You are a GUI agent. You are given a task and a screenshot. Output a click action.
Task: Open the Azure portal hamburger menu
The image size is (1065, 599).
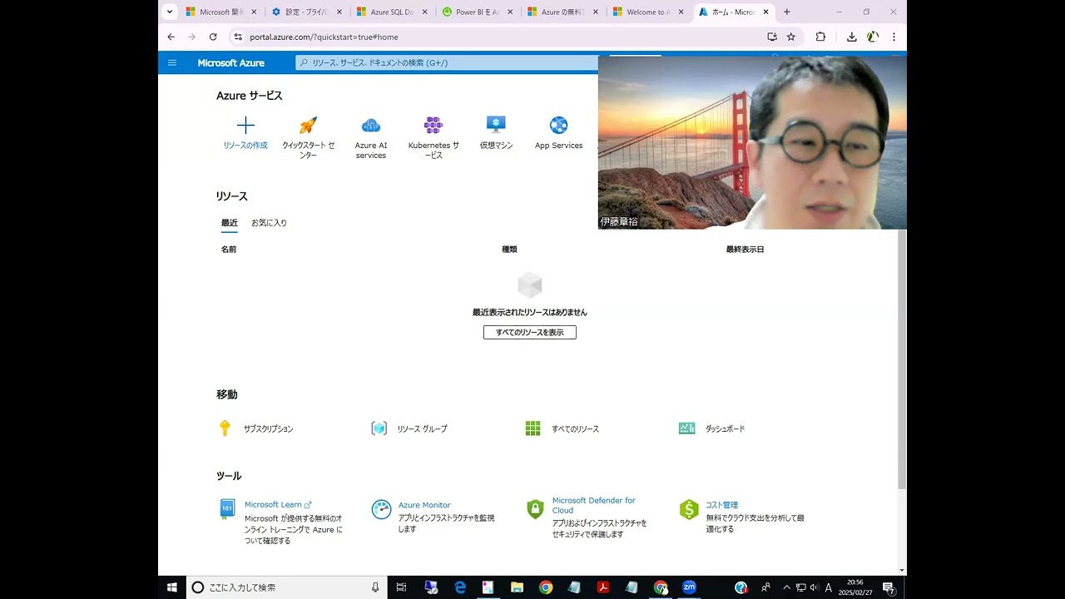[172, 62]
